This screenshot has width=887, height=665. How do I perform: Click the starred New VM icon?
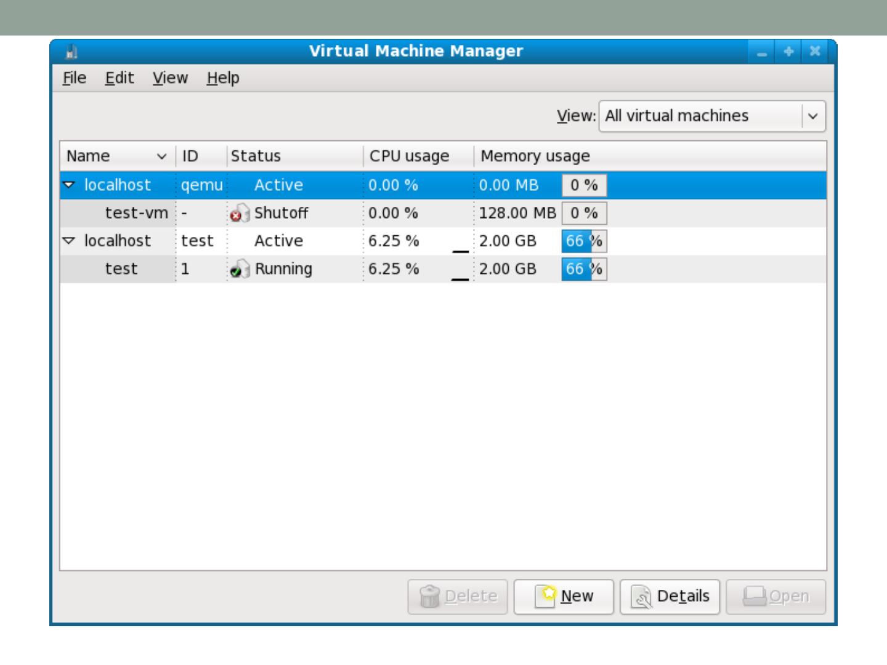coord(545,596)
